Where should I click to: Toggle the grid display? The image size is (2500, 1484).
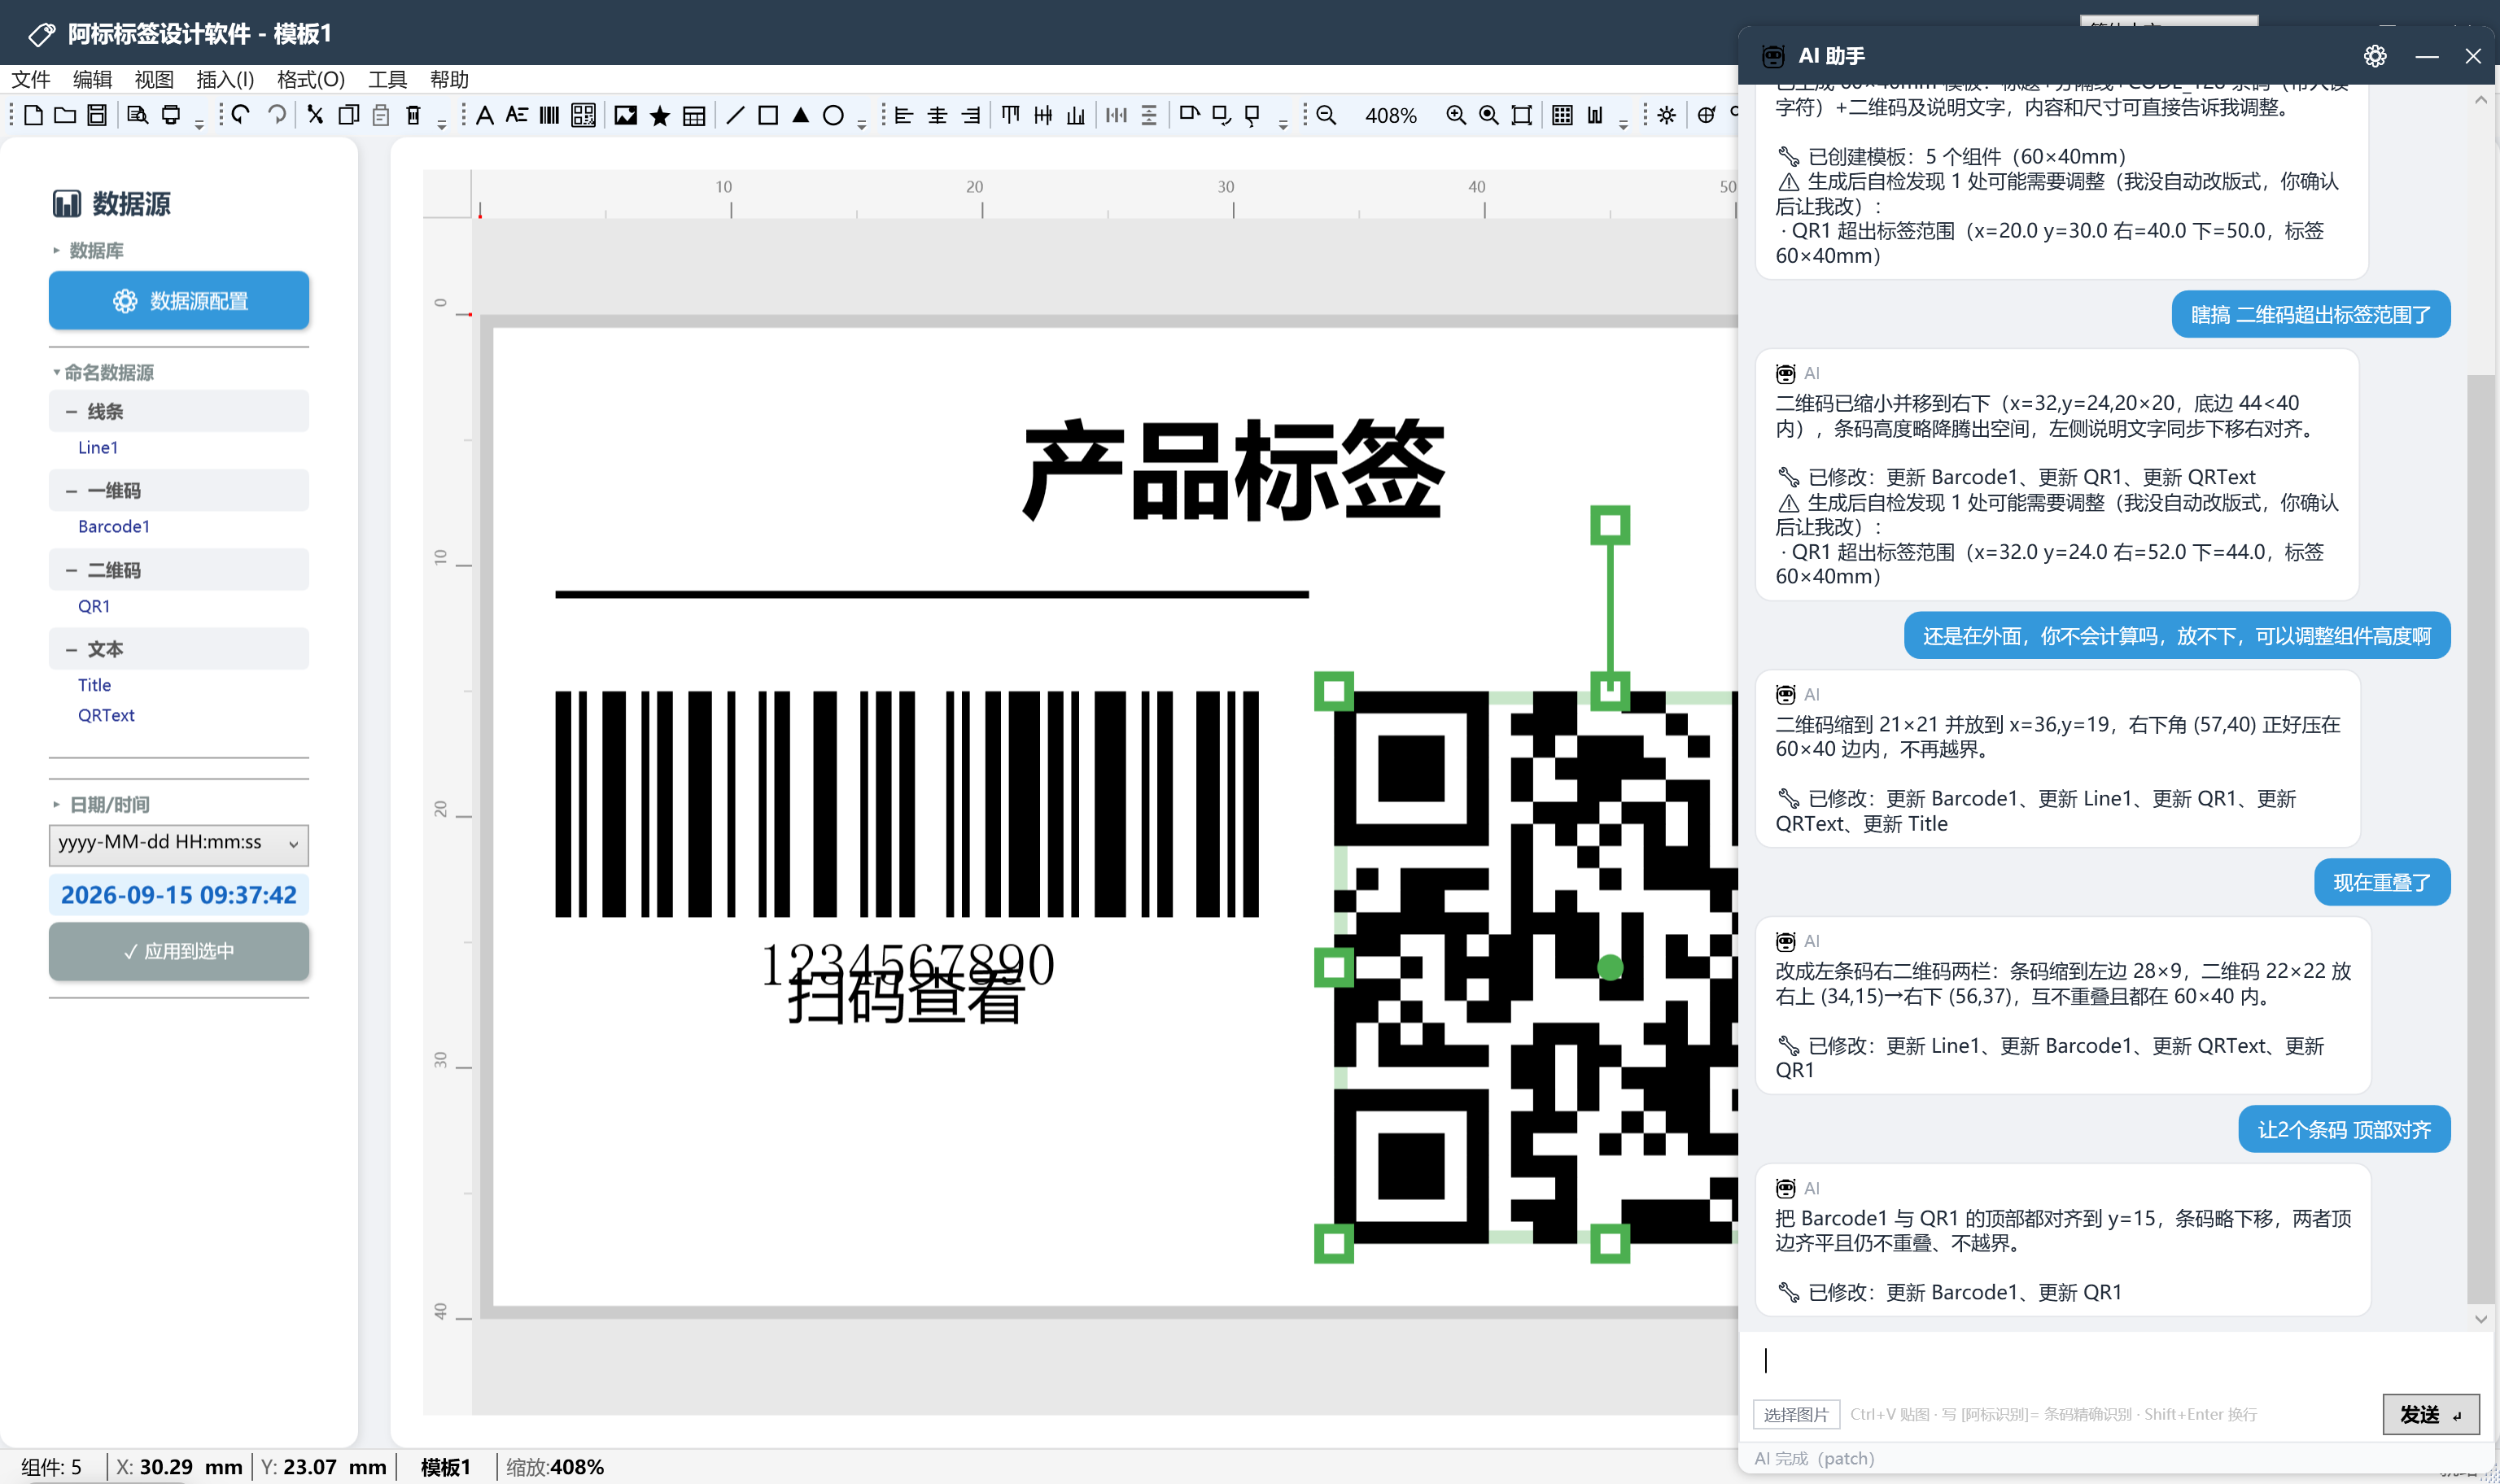click(1562, 115)
